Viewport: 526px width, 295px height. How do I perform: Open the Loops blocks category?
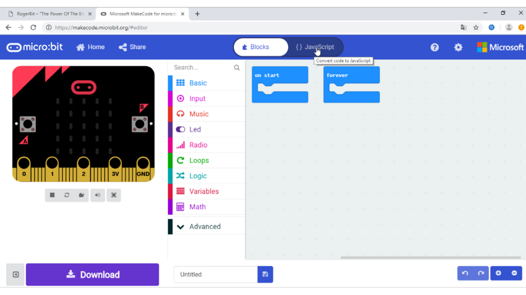pyautogui.click(x=199, y=160)
